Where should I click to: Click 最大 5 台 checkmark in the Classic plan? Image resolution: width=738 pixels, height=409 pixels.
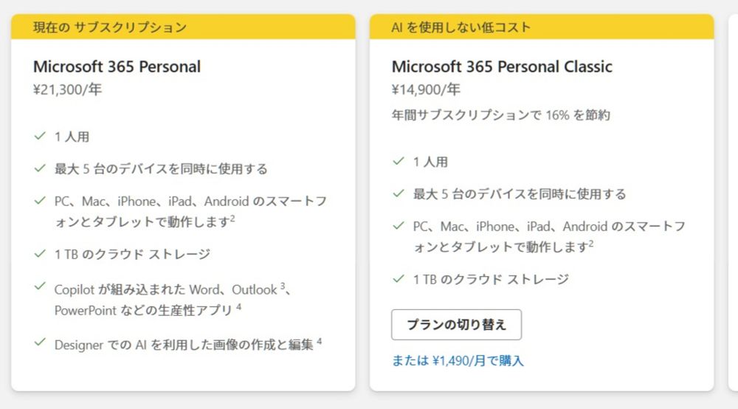[x=399, y=193]
